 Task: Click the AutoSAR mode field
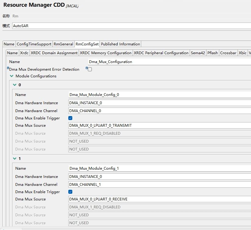(x=131, y=26)
